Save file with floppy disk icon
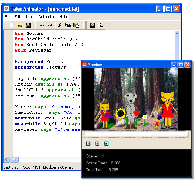 (x=28, y=25)
